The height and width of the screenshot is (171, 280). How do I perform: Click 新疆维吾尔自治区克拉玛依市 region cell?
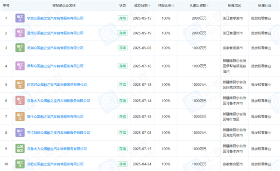234,133
